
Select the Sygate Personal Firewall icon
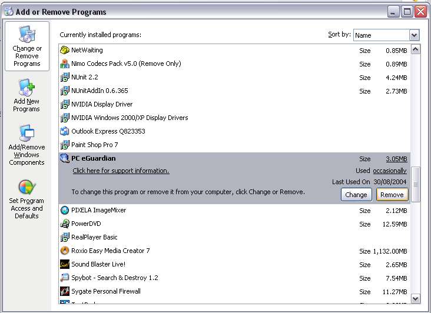(x=65, y=291)
